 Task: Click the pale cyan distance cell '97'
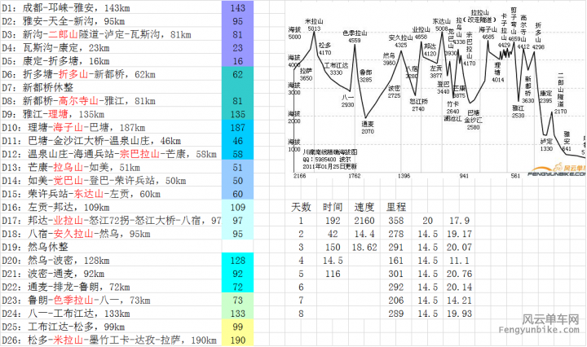coord(238,220)
